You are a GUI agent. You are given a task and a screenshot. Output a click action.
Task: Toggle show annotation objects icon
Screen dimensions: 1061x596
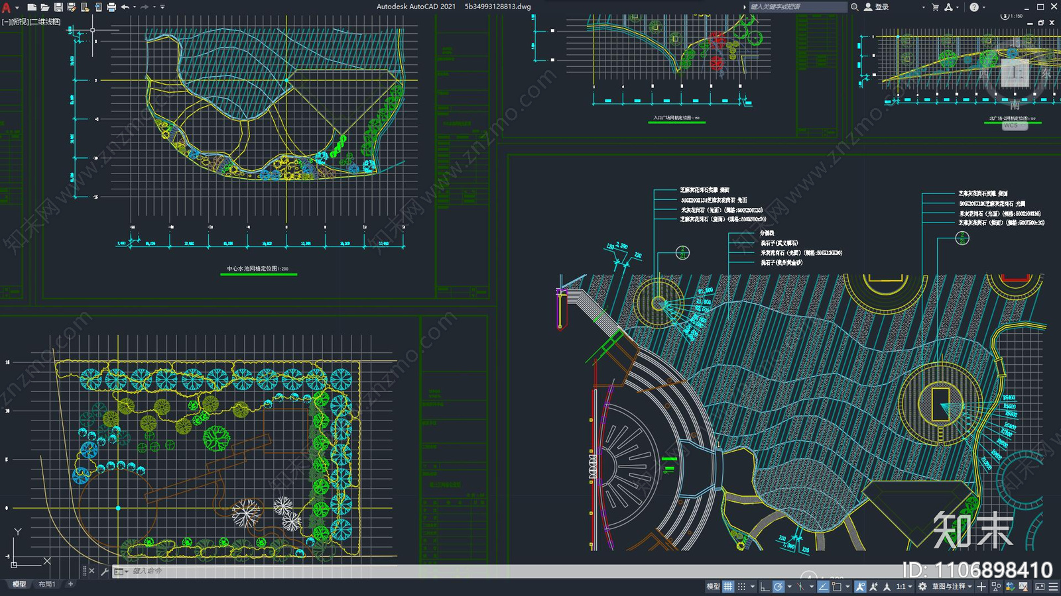coord(860,587)
